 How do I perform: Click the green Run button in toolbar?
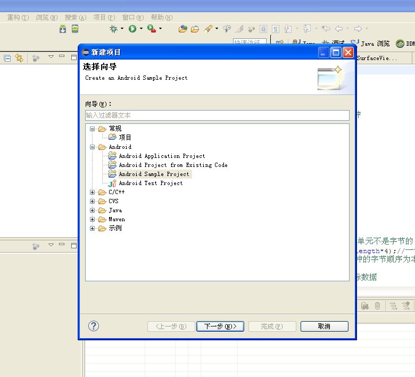(x=132, y=29)
